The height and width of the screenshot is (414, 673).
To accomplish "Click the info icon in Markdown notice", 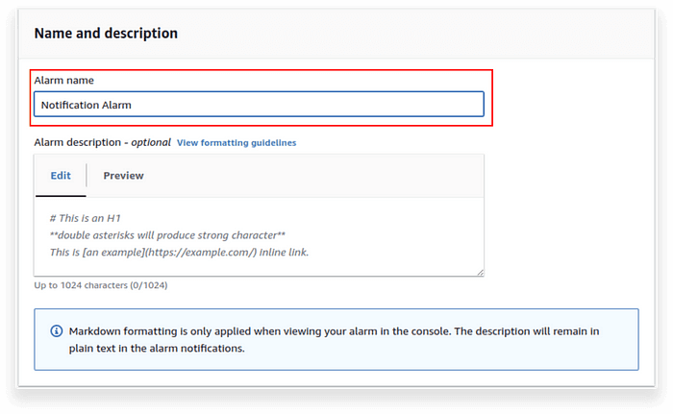I will coord(56,331).
